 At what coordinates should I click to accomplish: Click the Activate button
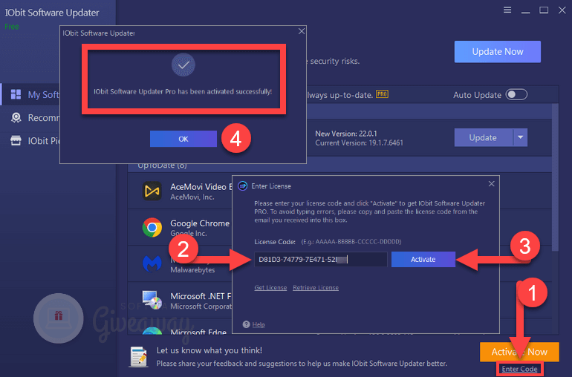pos(423,259)
